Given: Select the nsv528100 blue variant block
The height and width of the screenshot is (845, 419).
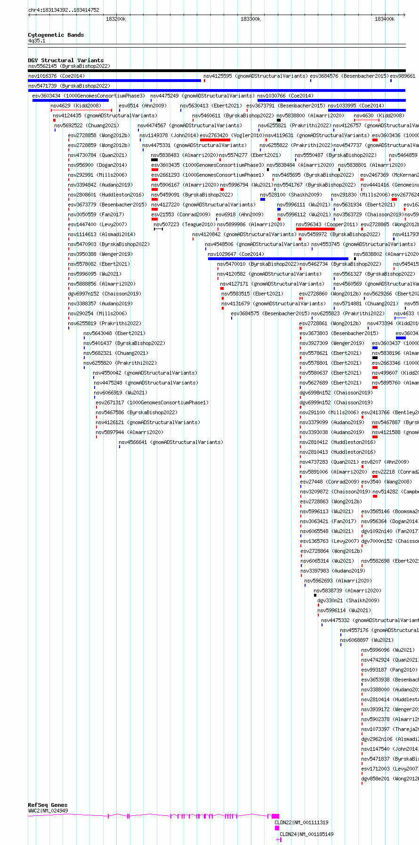Looking at the screenshot, I should click(263, 199).
